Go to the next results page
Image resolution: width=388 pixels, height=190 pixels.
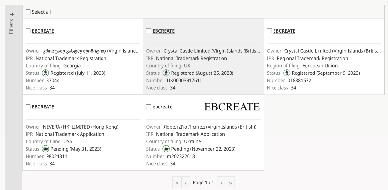[221, 183]
